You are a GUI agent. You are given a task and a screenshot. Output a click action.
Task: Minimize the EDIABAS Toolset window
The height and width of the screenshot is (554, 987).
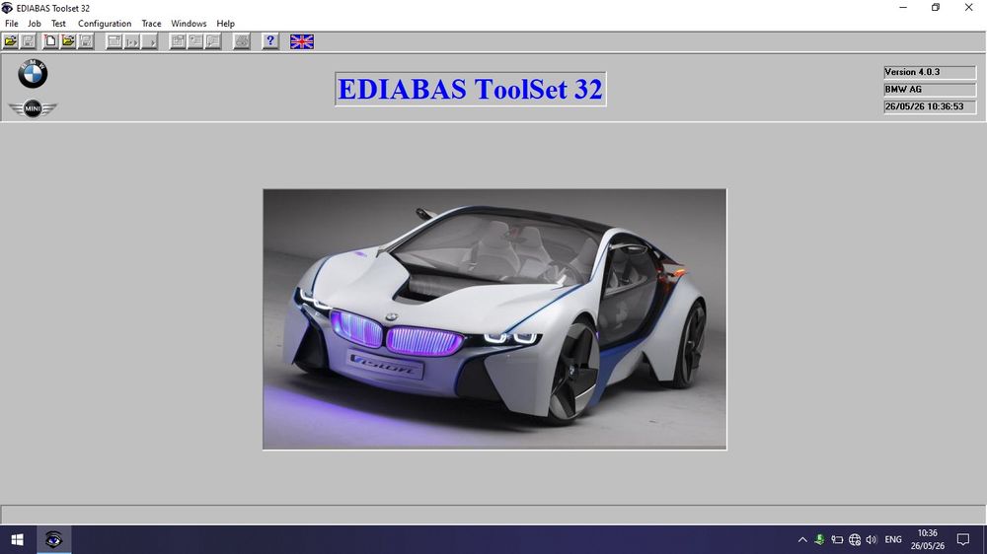click(903, 8)
